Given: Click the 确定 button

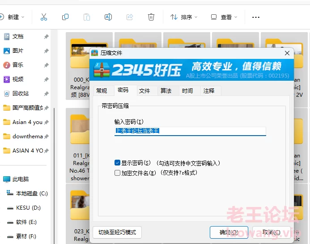Looking at the screenshot, I should (x=229, y=232).
